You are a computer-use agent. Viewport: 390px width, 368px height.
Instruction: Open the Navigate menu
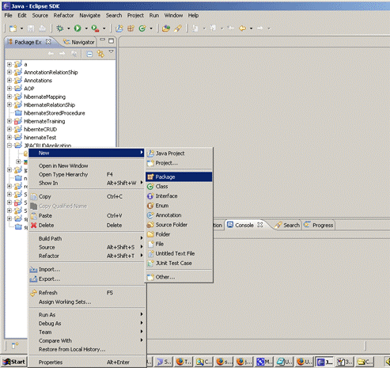point(89,16)
